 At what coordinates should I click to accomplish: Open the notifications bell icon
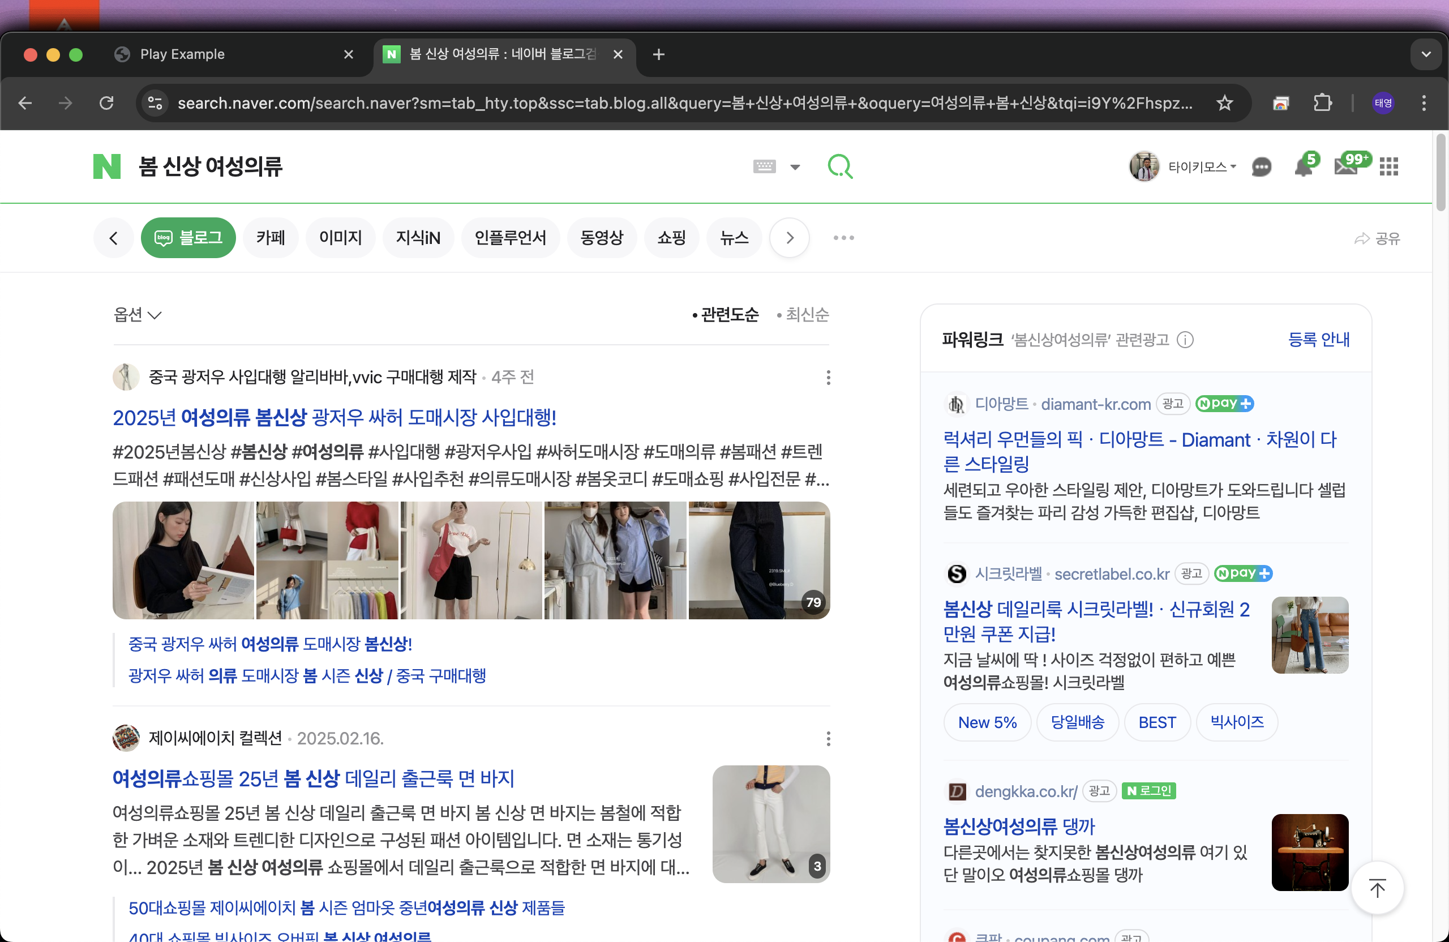1304,166
